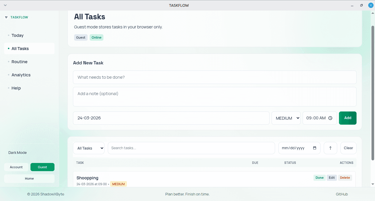Click the vertical scrollbar thumb
This screenshot has width=375, height=201.
[x=373, y=93]
